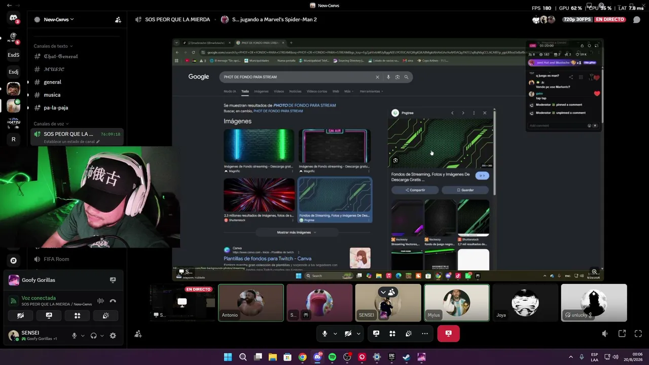Select Antonio's participant tile
Viewport: 649px width, 365px height.
coord(251,303)
